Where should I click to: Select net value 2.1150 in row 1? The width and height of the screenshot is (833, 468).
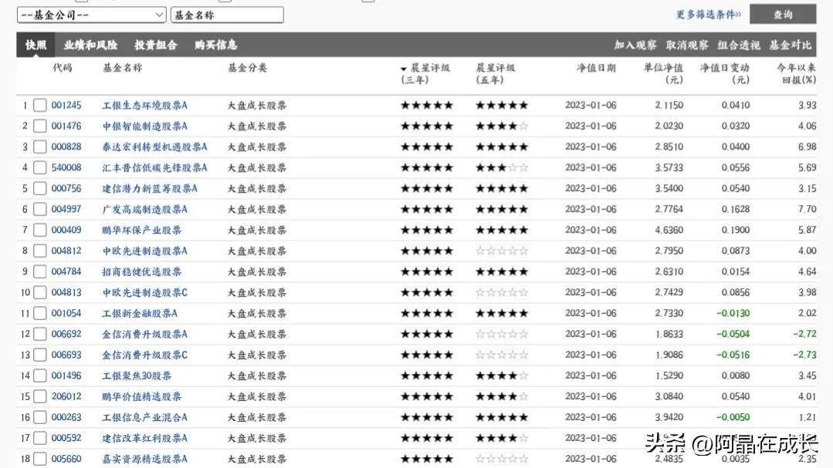coord(669,105)
